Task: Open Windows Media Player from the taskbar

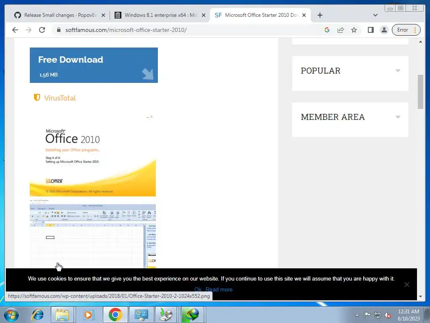Action: pos(88,315)
